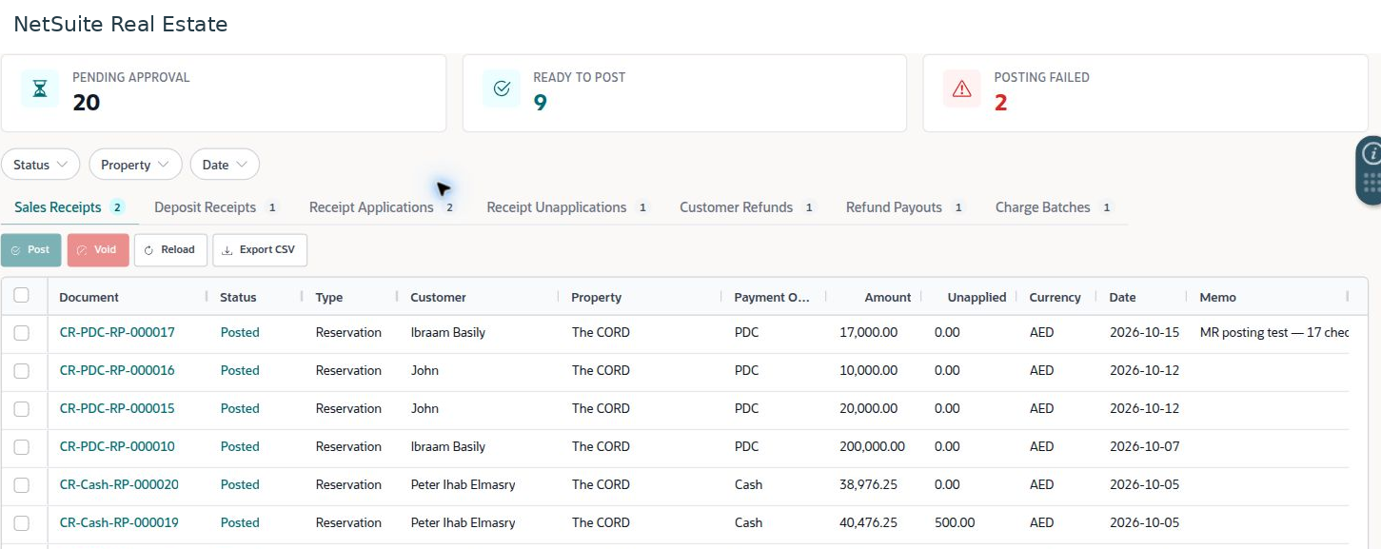Check the row for CR-PDC-RP-000016
This screenshot has width=1381, height=549.
21,371
